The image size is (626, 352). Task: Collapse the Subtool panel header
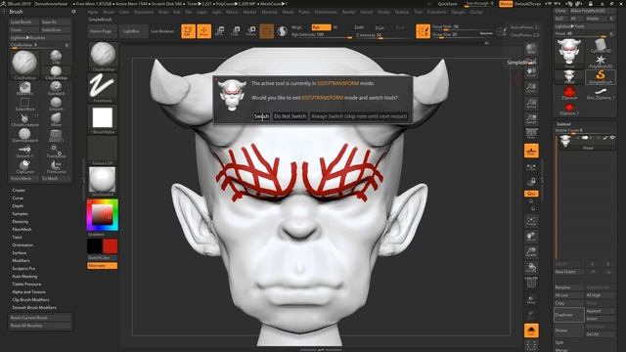pos(563,124)
